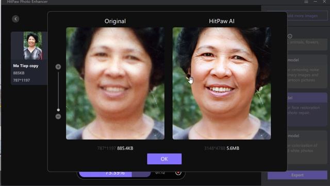Click the HitPaw AI enhanced preview
Viewport: 330px width, 186px height.
222,83
